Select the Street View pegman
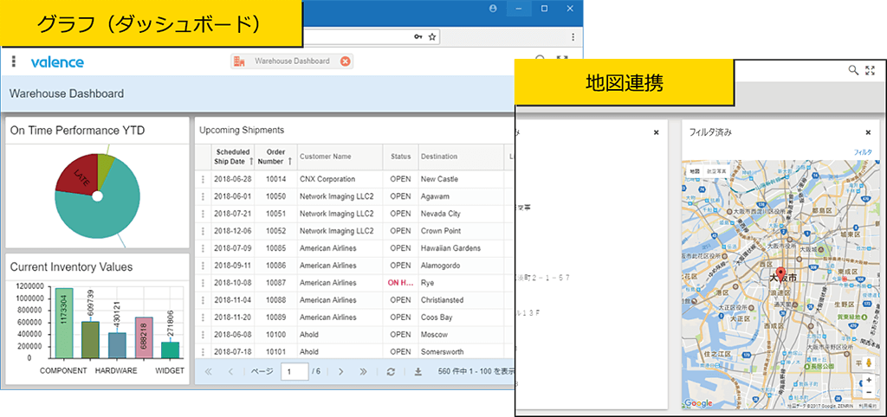The width and height of the screenshot is (887, 417). (869, 362)
